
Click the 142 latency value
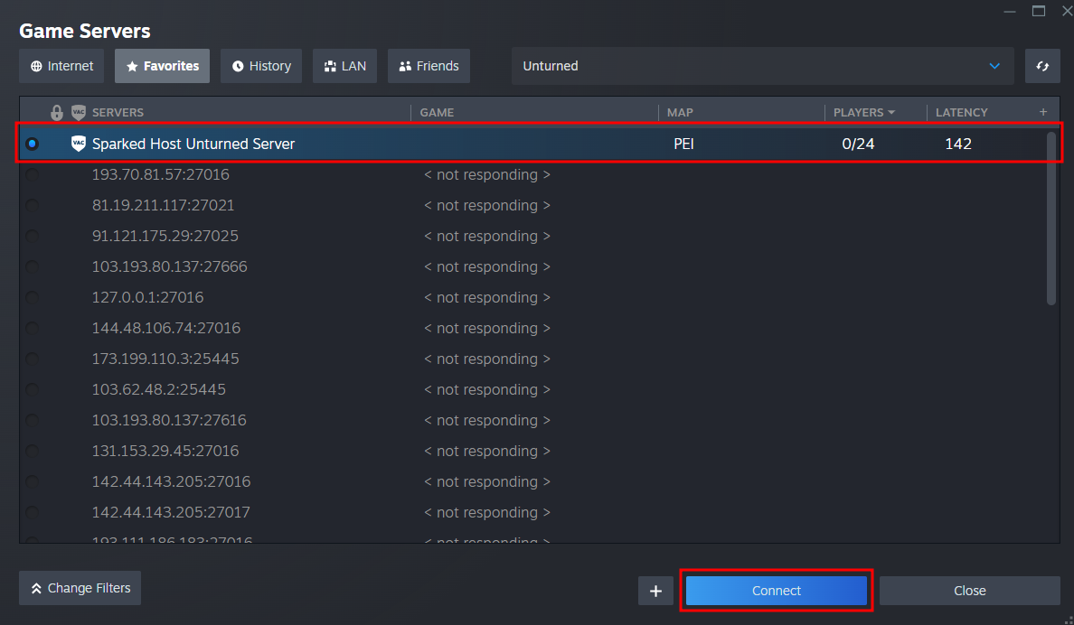958,144
